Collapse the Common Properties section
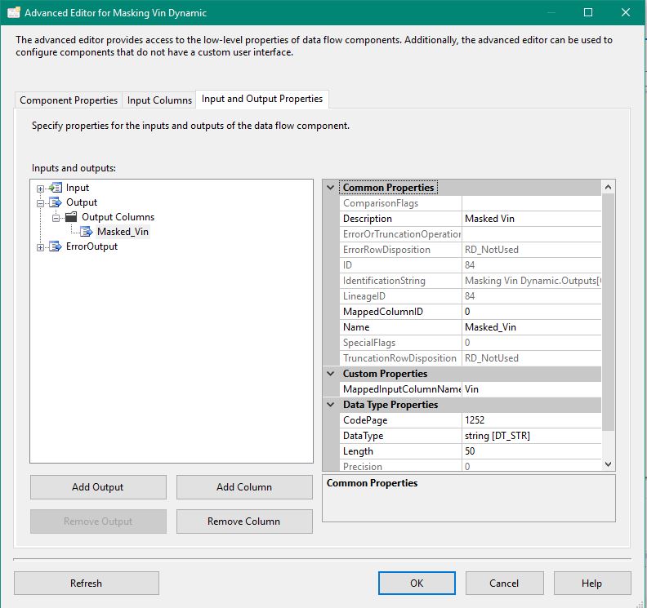The height and width of the screenshot is (608, 647). click(x=331, y=188)
